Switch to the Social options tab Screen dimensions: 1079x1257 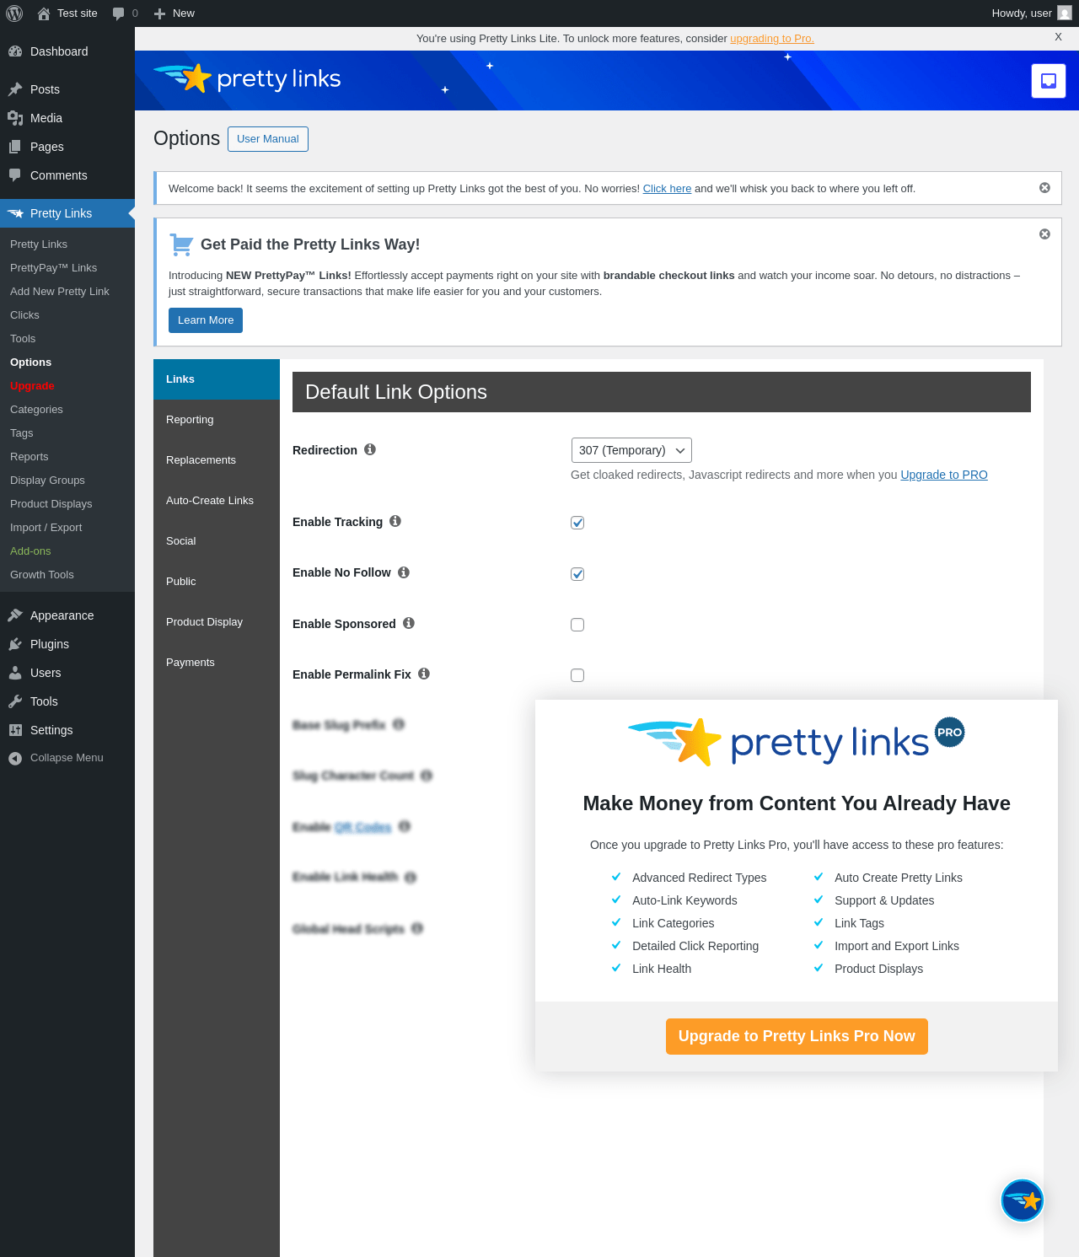tap(217, 541)
